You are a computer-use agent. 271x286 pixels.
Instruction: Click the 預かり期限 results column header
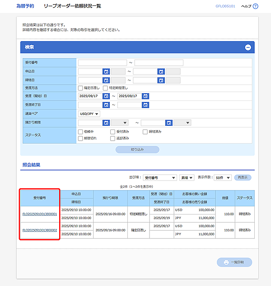point(110,198)
